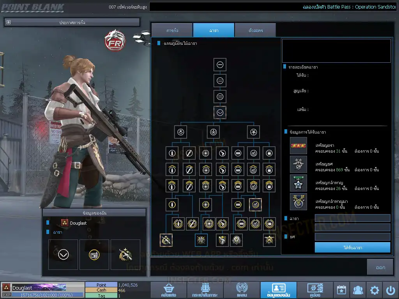This screenshot has height=299, width=399.
Task: Click the chevron-down node in the title tree
Action: [220, 113]
